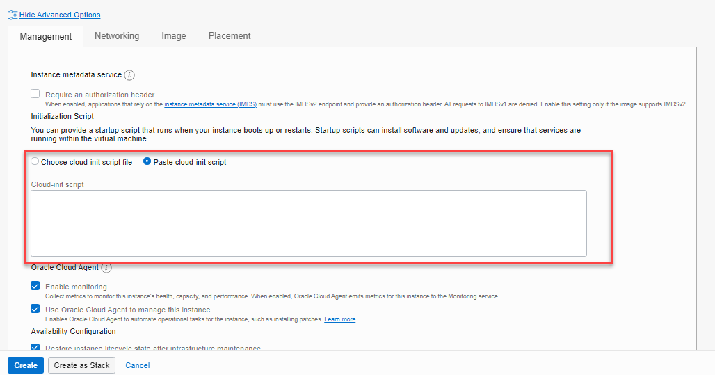Viewport: 715px width, 375px height.
Task: Click the advanced options sliders icon
Action: (x=13, y=15)
